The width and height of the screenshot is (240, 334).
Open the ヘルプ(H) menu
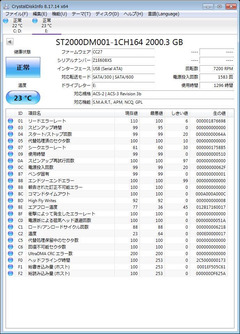133,14
